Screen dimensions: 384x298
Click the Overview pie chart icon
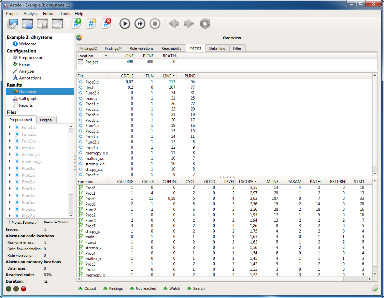coord(79,38)
